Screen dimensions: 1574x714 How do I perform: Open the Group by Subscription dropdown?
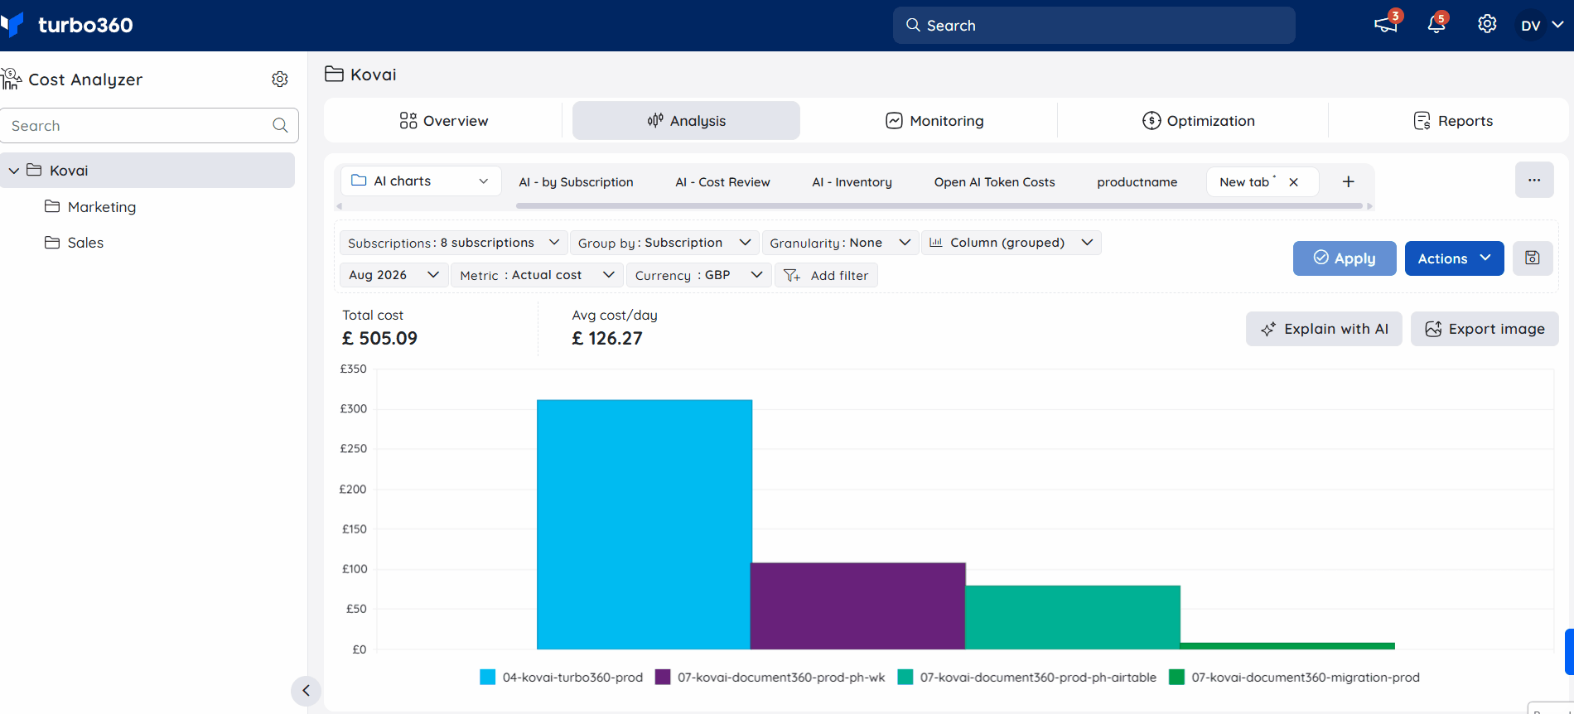664,242
